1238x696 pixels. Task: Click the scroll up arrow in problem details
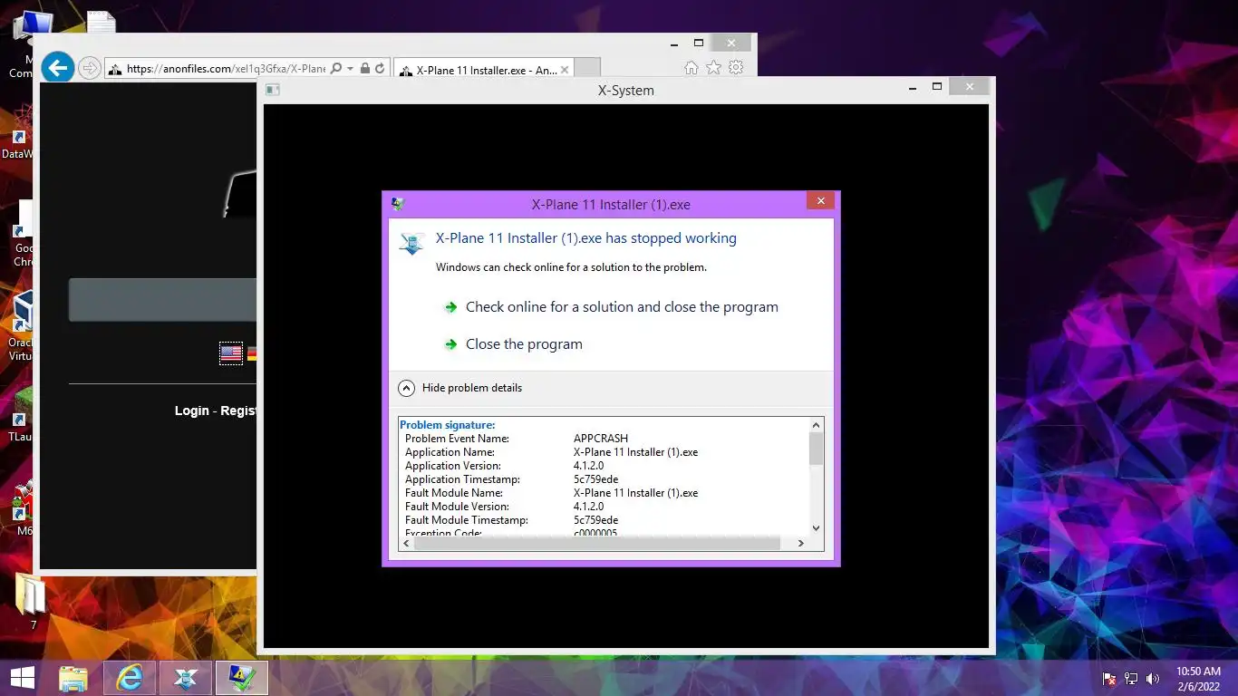[816, 425]
